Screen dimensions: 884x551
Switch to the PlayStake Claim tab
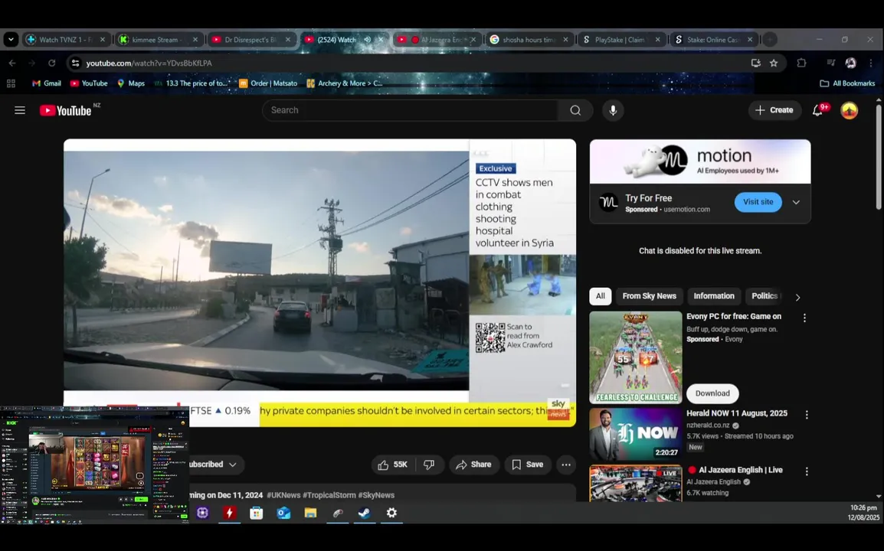(x=621, y=40)
